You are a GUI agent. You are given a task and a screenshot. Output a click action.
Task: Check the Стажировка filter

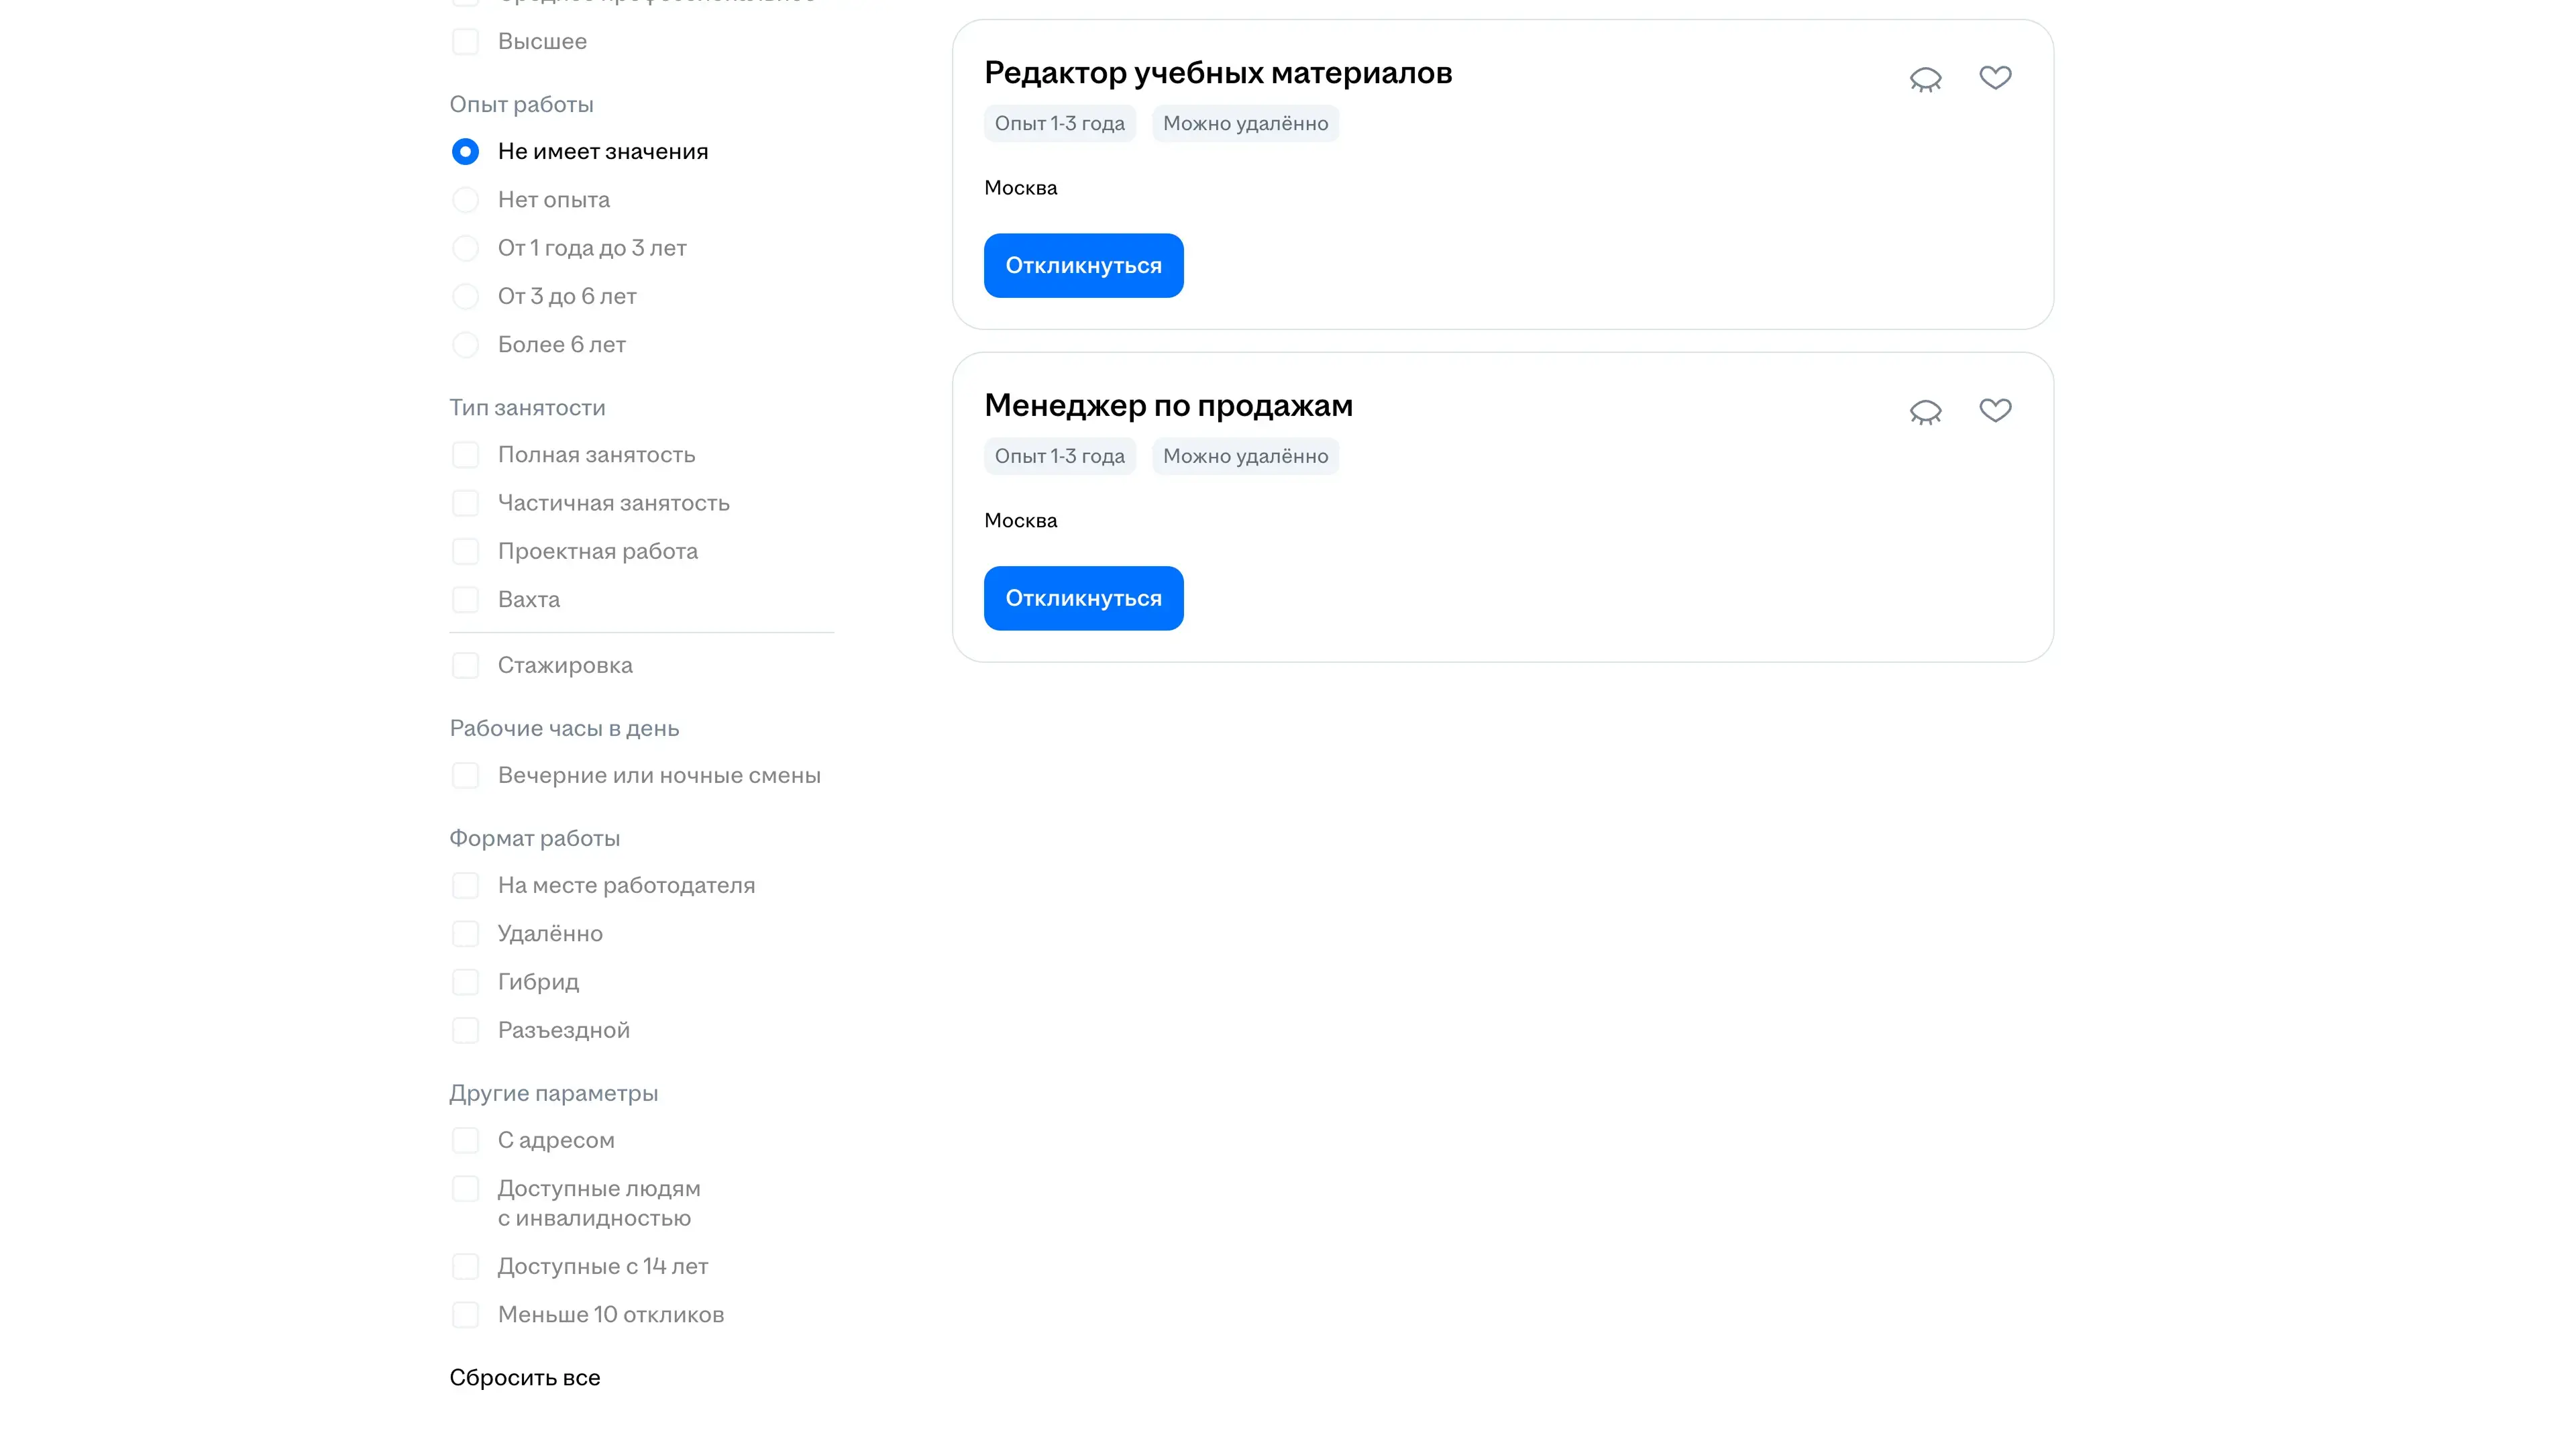[465, 666]
